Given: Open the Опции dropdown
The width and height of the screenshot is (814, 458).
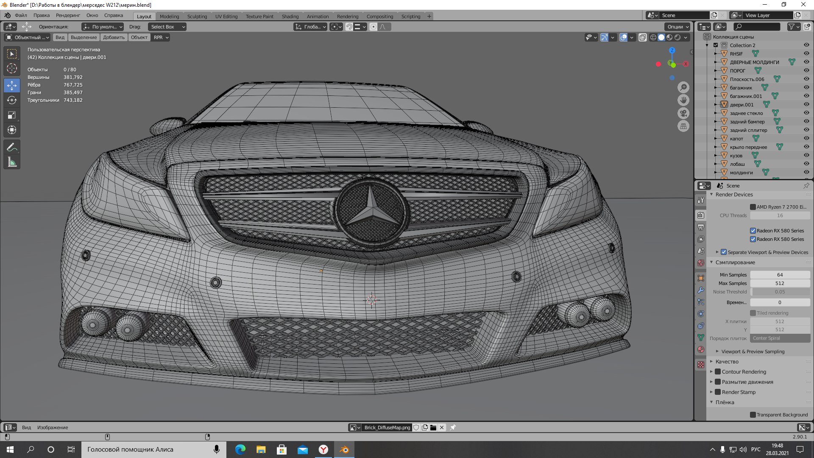Looking at the screenshot, I should click(x=678, y=27).
